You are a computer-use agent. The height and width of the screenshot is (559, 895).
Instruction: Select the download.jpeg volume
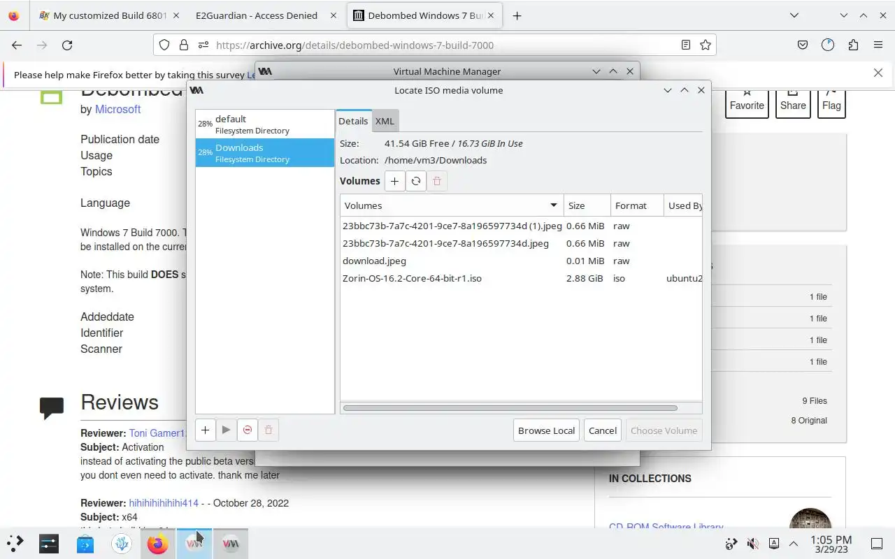pos(521,261)
